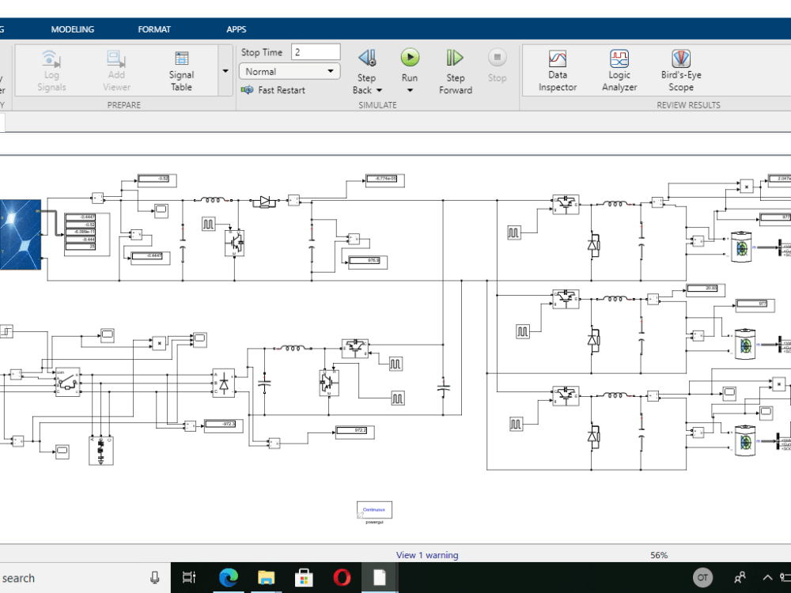Click inside the Stop Time field

314,51
